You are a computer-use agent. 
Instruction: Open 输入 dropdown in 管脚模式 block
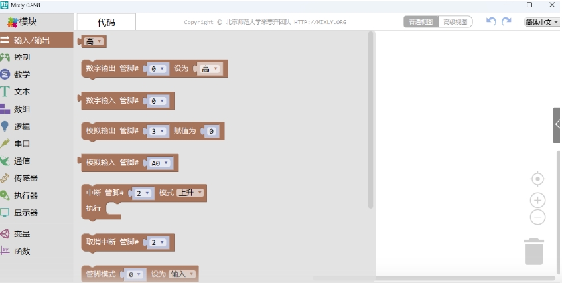[x=182, y=274]
